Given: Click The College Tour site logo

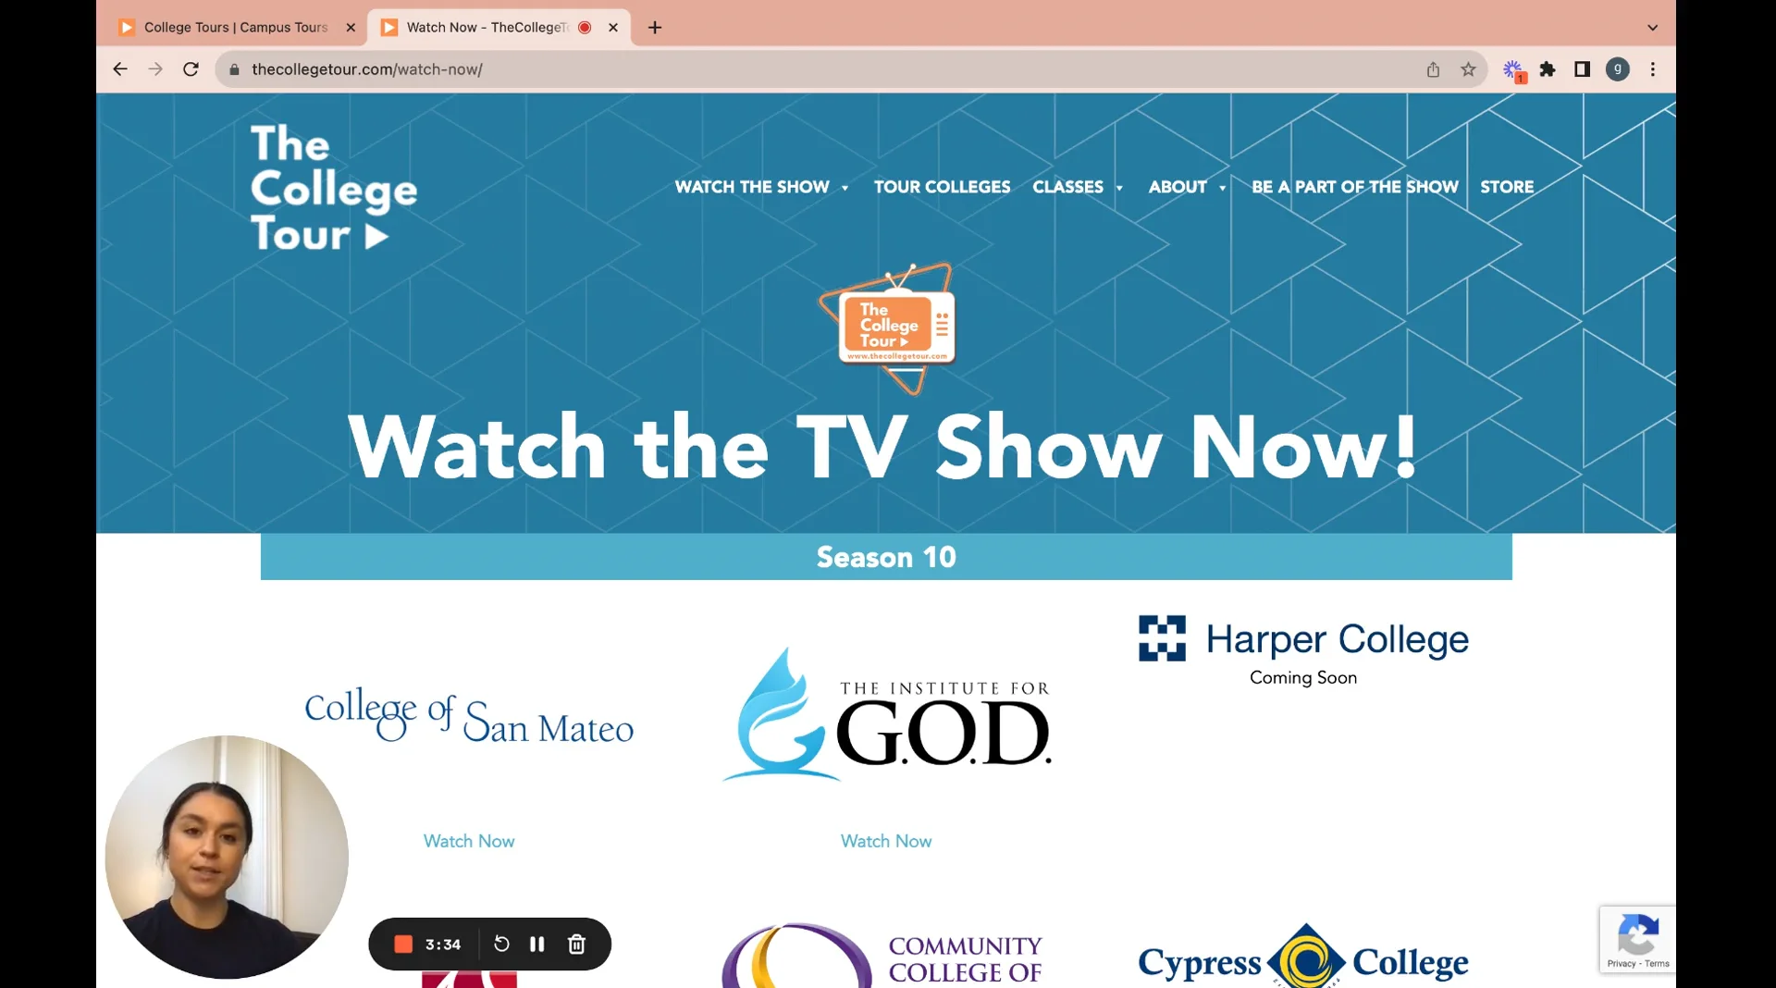Looking at the screenshot, I should [334, 188].
